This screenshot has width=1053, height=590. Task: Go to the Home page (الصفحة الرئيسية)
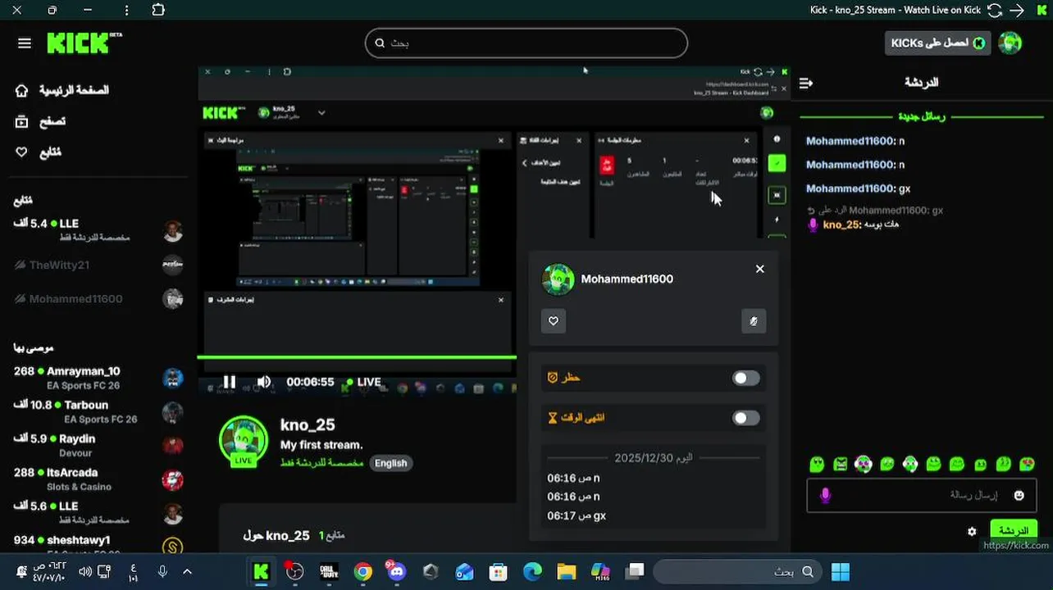pos(62,90)
